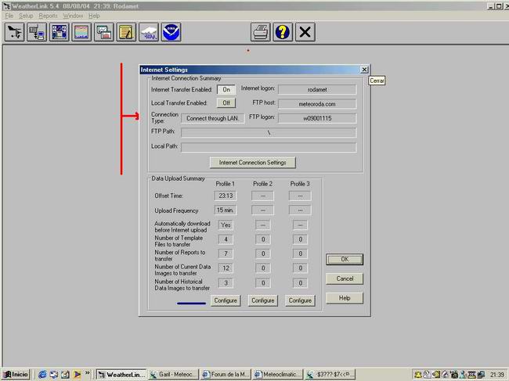Click Configure for Profile 1
This screenshot has height=381, width=509.
[226, 300]
